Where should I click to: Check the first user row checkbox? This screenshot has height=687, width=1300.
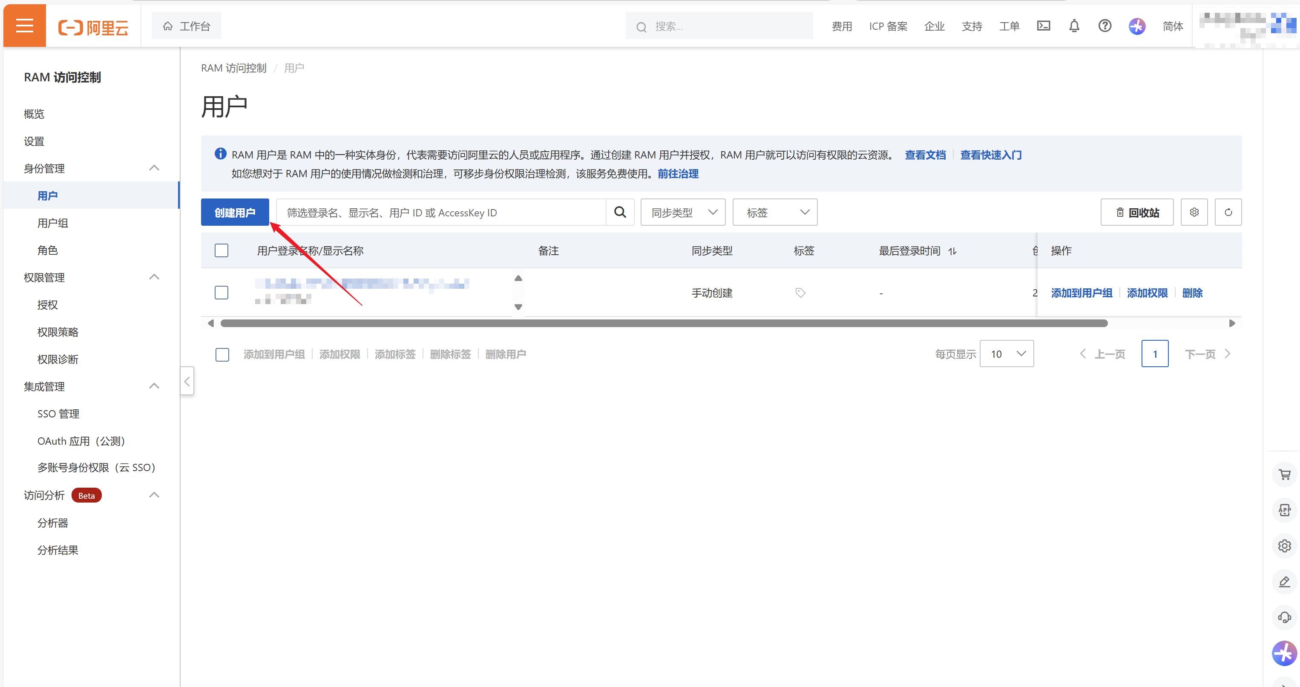(221, 293)
